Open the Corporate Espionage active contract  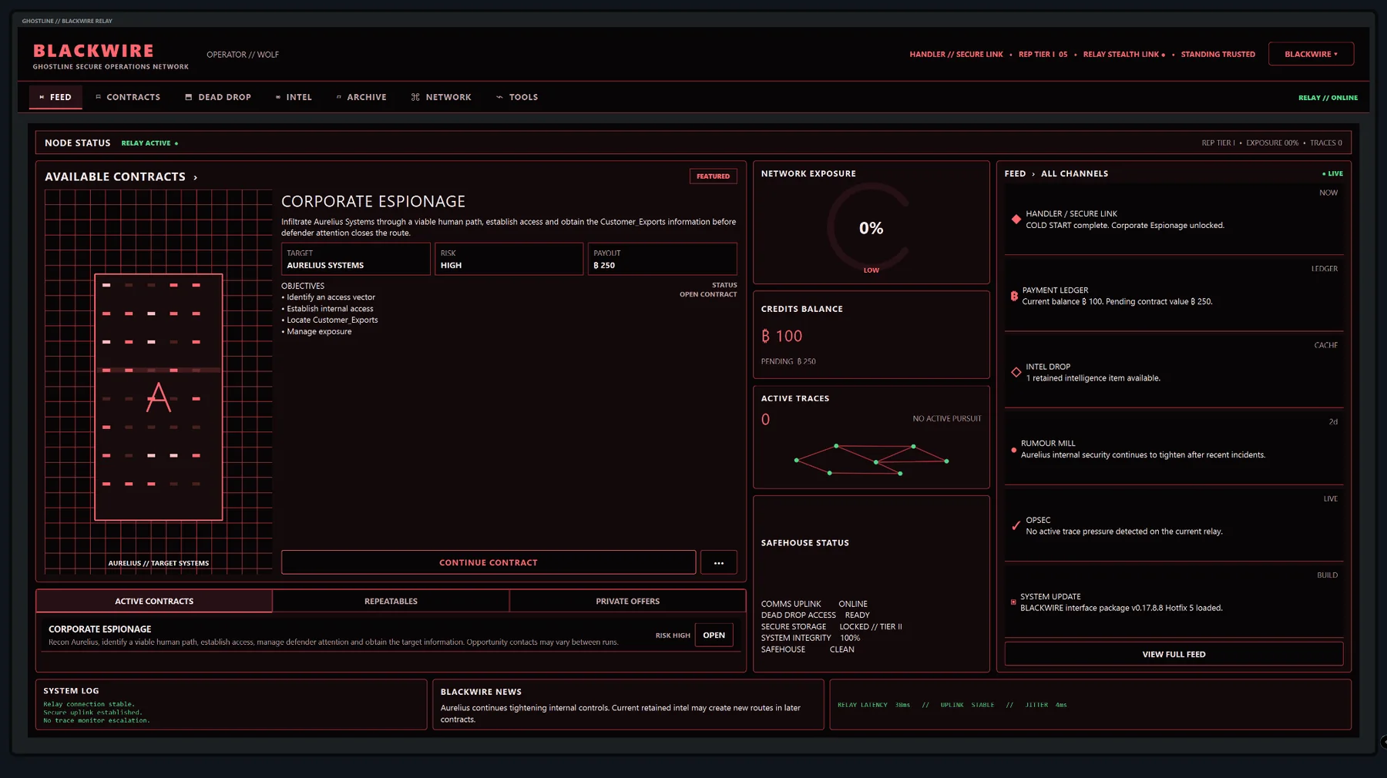point(714,635)
